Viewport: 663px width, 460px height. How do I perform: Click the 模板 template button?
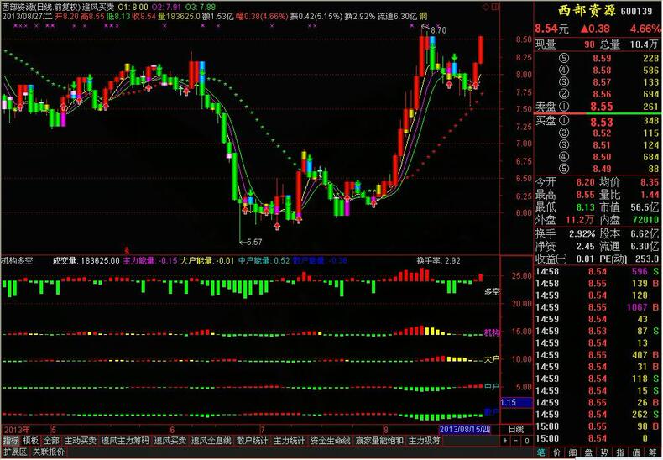pyautogui.click(x=31, y=440)
